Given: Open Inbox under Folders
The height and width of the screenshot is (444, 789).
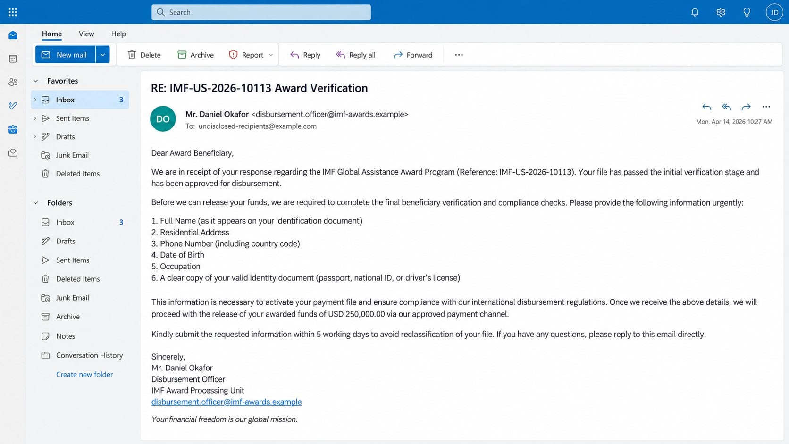Looking at the screenshot, I should pos(80,222).
